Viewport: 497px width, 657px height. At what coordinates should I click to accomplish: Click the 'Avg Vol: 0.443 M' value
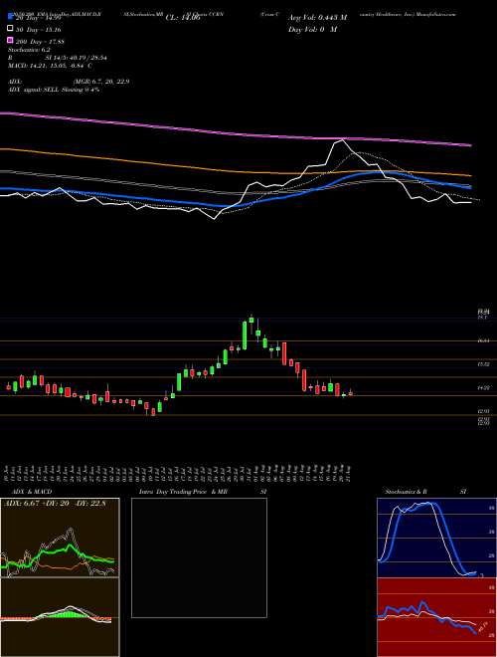[318, 18]
